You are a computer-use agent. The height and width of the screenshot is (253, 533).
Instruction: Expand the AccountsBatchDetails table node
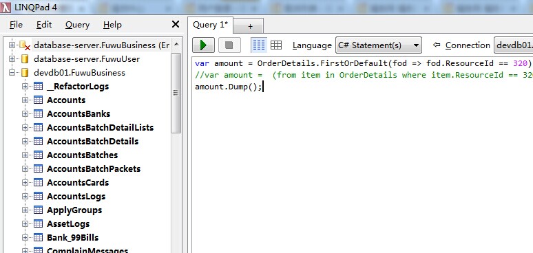click(25, 141)
